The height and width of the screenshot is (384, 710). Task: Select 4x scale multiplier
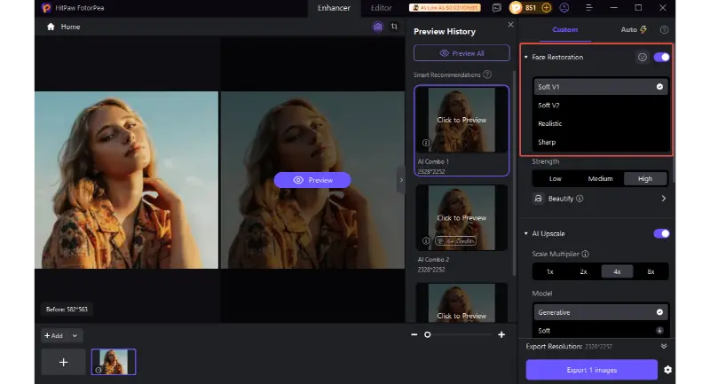(617, 271)
